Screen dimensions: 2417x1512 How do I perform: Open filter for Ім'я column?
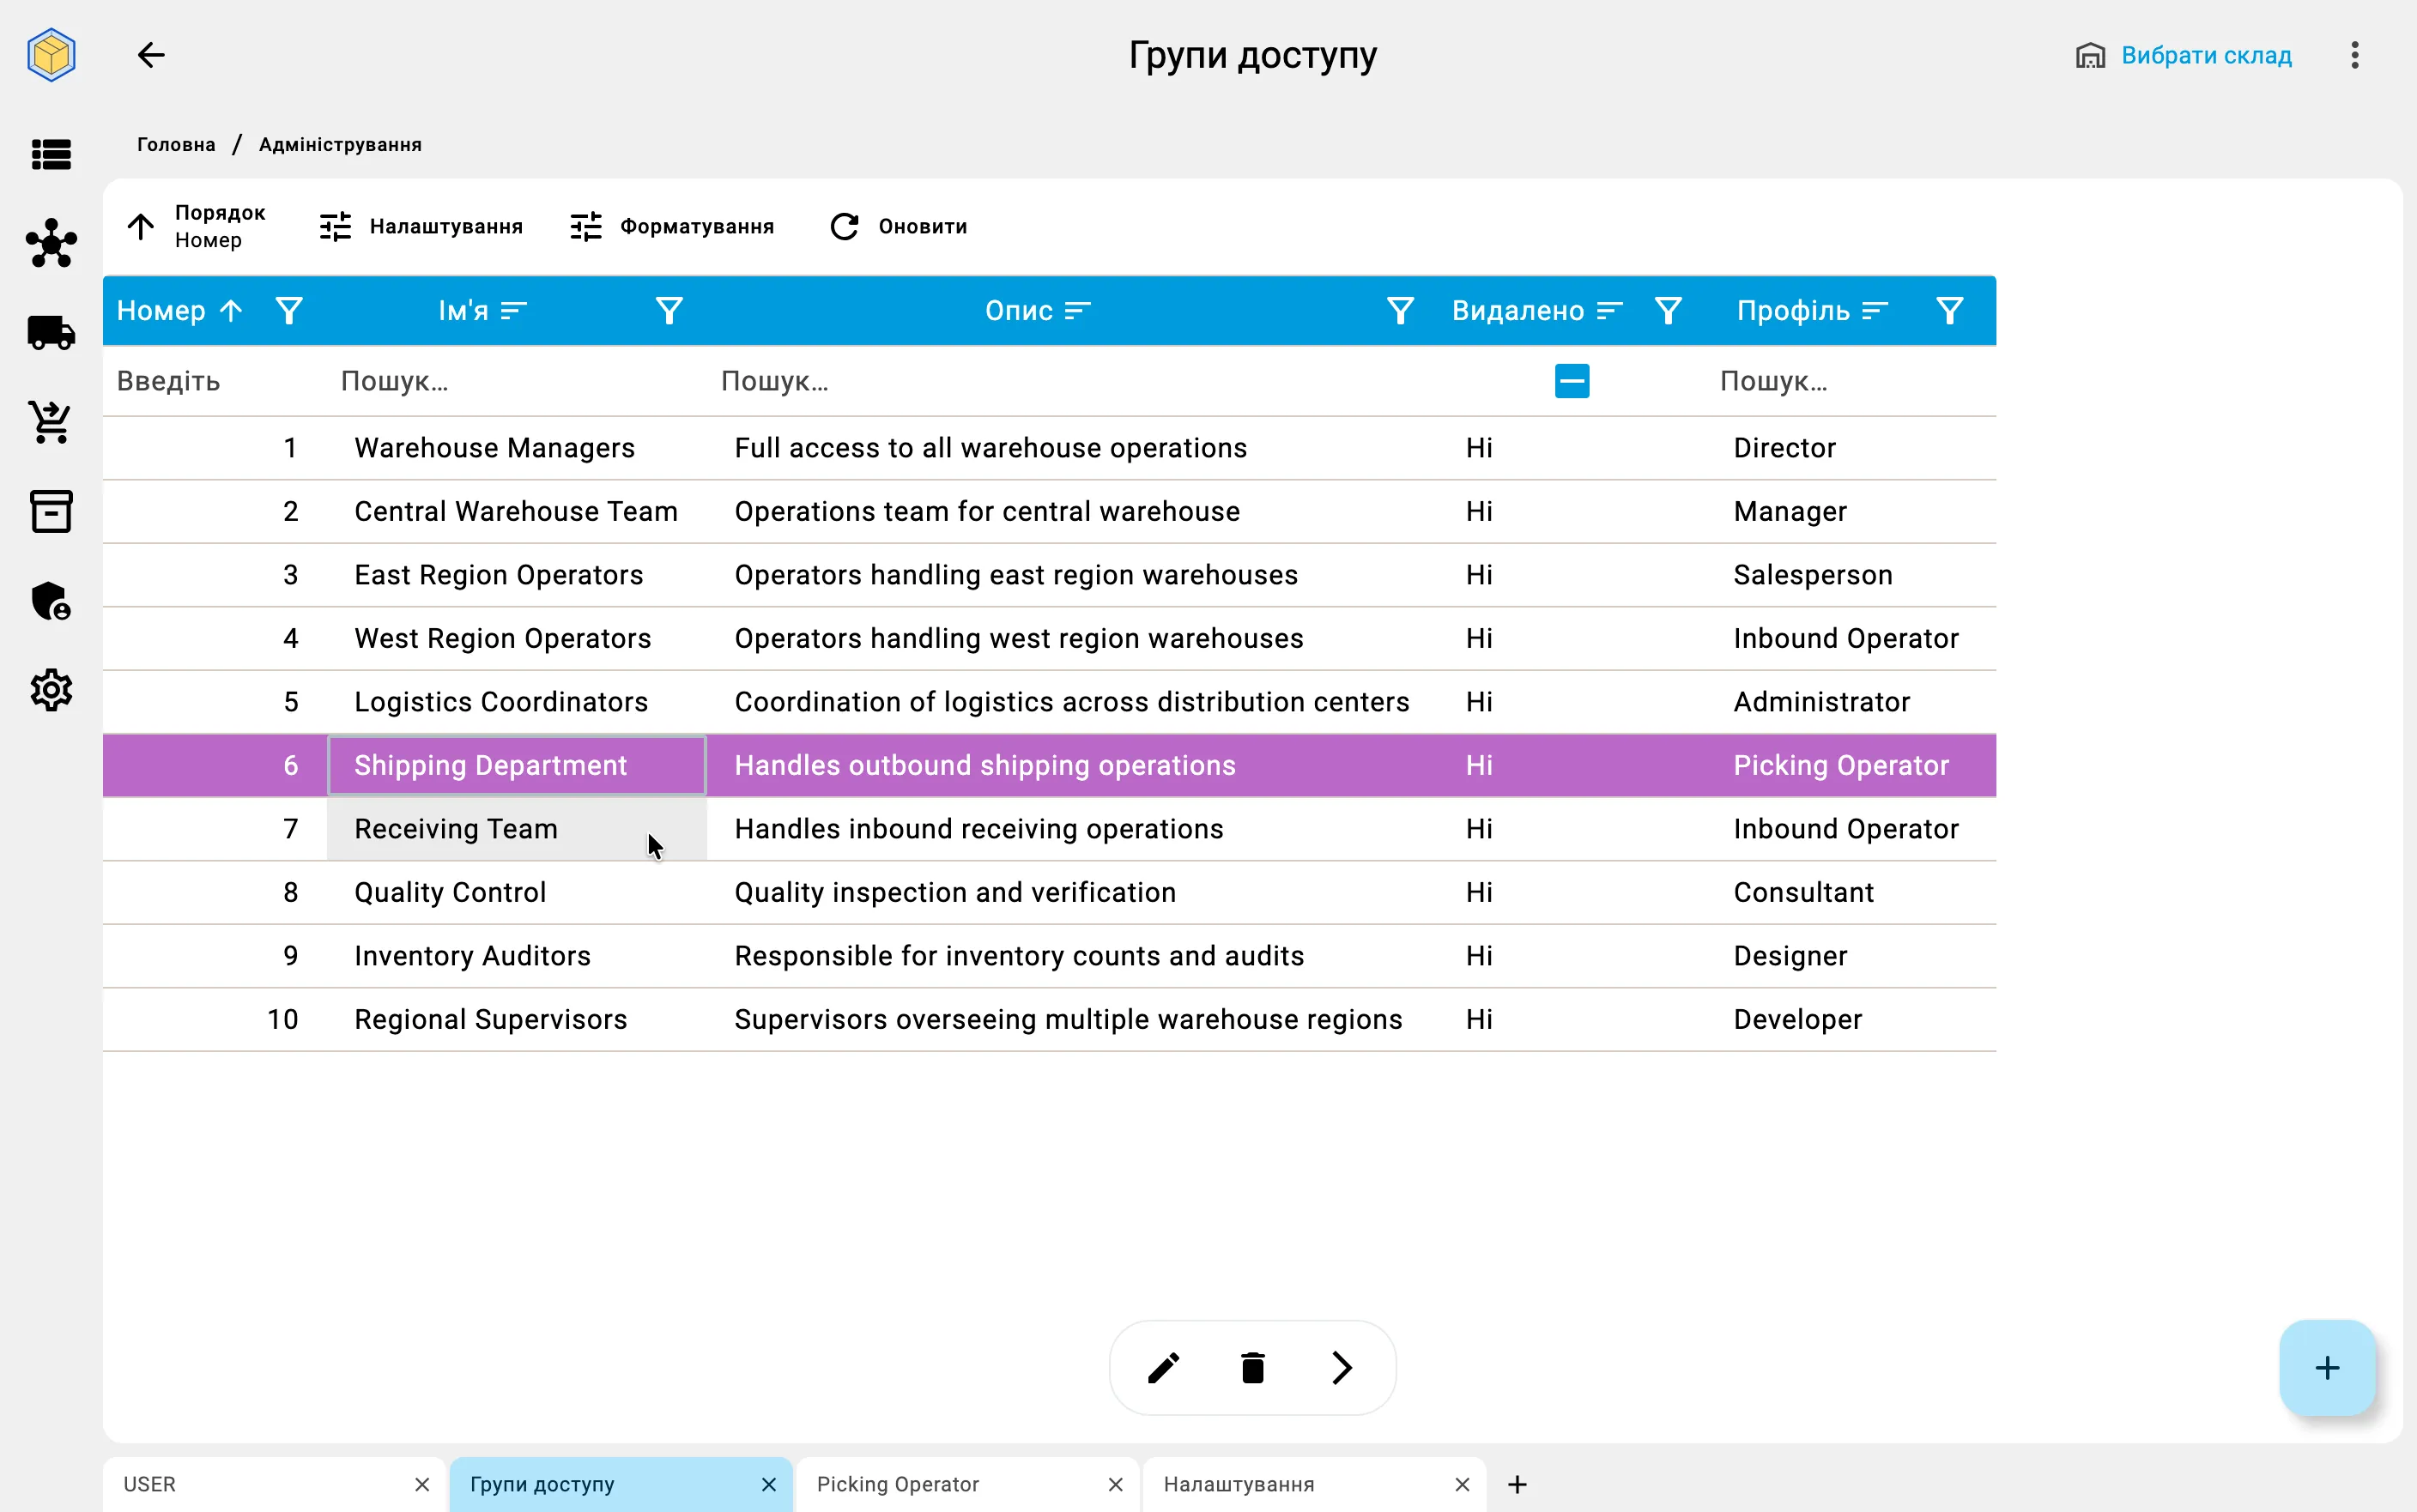click(x=669, y=311)
